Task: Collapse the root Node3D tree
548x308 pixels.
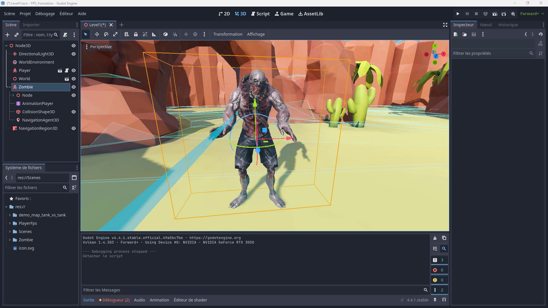Action: tap(6, 46)
